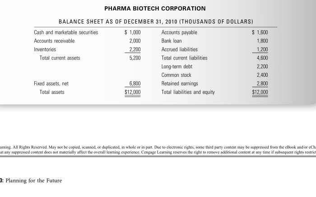Click the Long-term debt label
This screenshot has height=197, width=316.
point(177,66)
